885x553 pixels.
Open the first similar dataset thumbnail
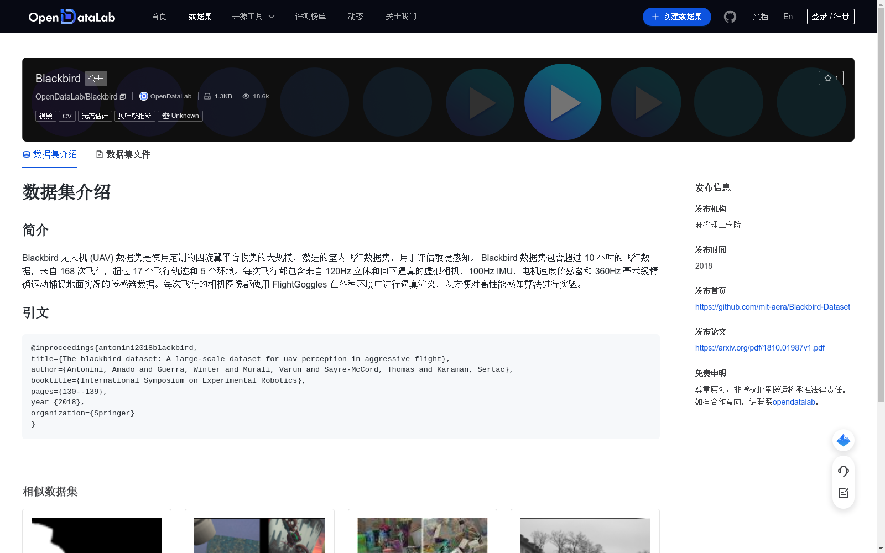click(x=97, y=535)
